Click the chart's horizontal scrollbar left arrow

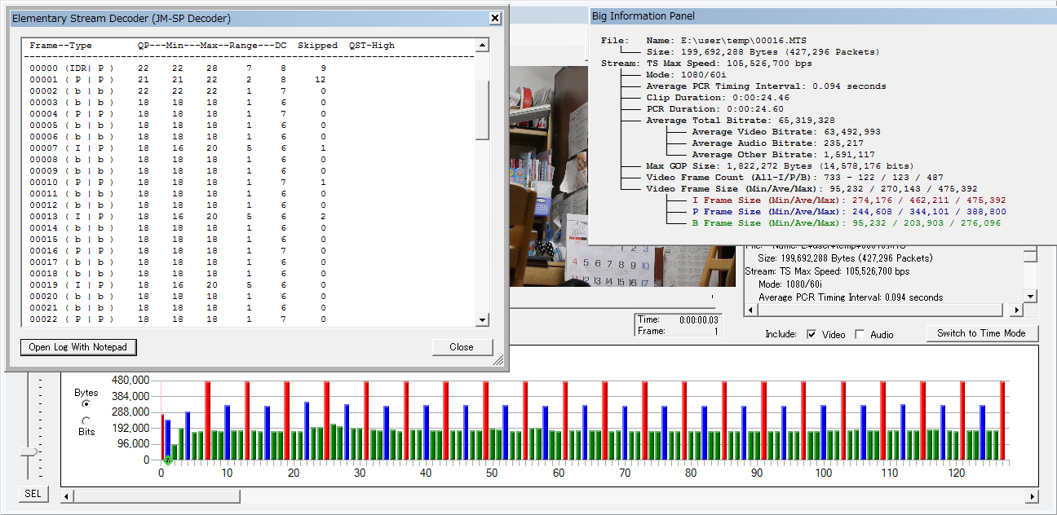(68, 496)
